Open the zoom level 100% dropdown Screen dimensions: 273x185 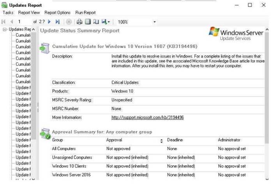click(x=155, y=22)
